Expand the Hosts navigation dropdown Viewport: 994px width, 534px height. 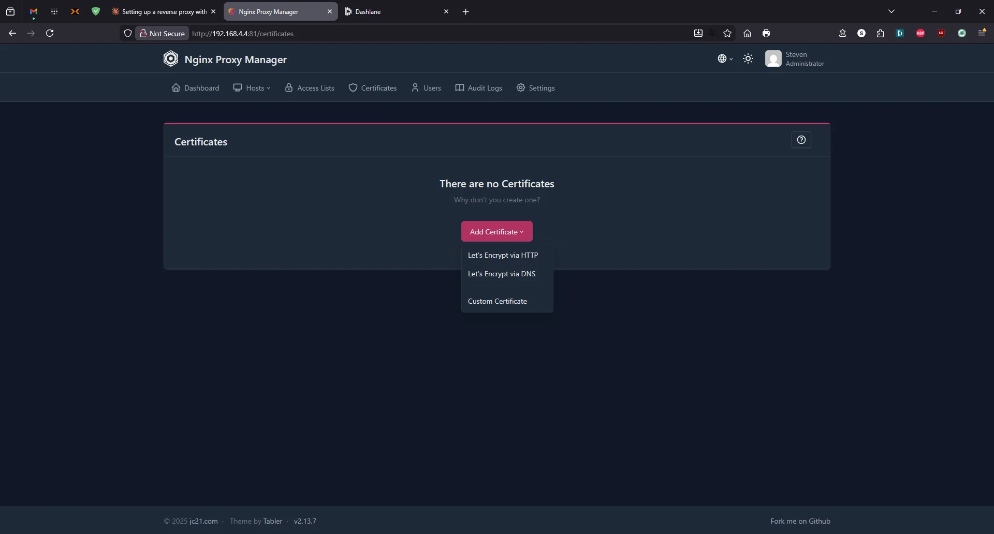[252, 87]
